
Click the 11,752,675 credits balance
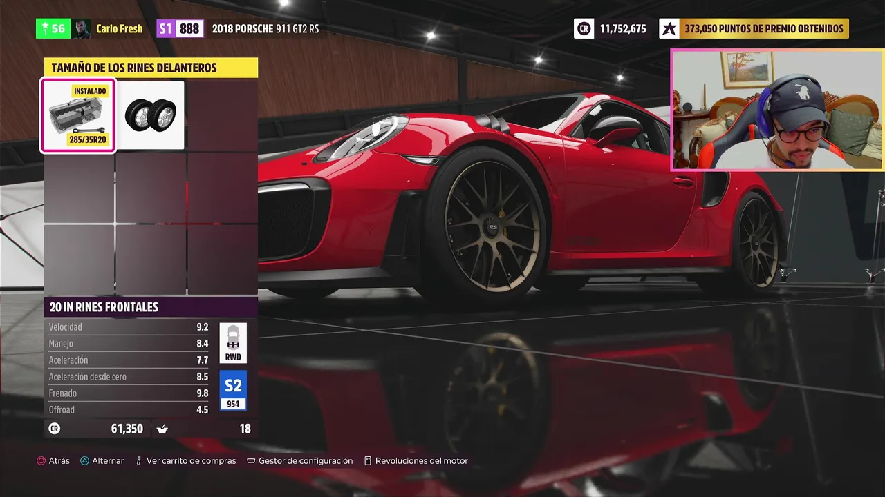[x=623, y=28]
